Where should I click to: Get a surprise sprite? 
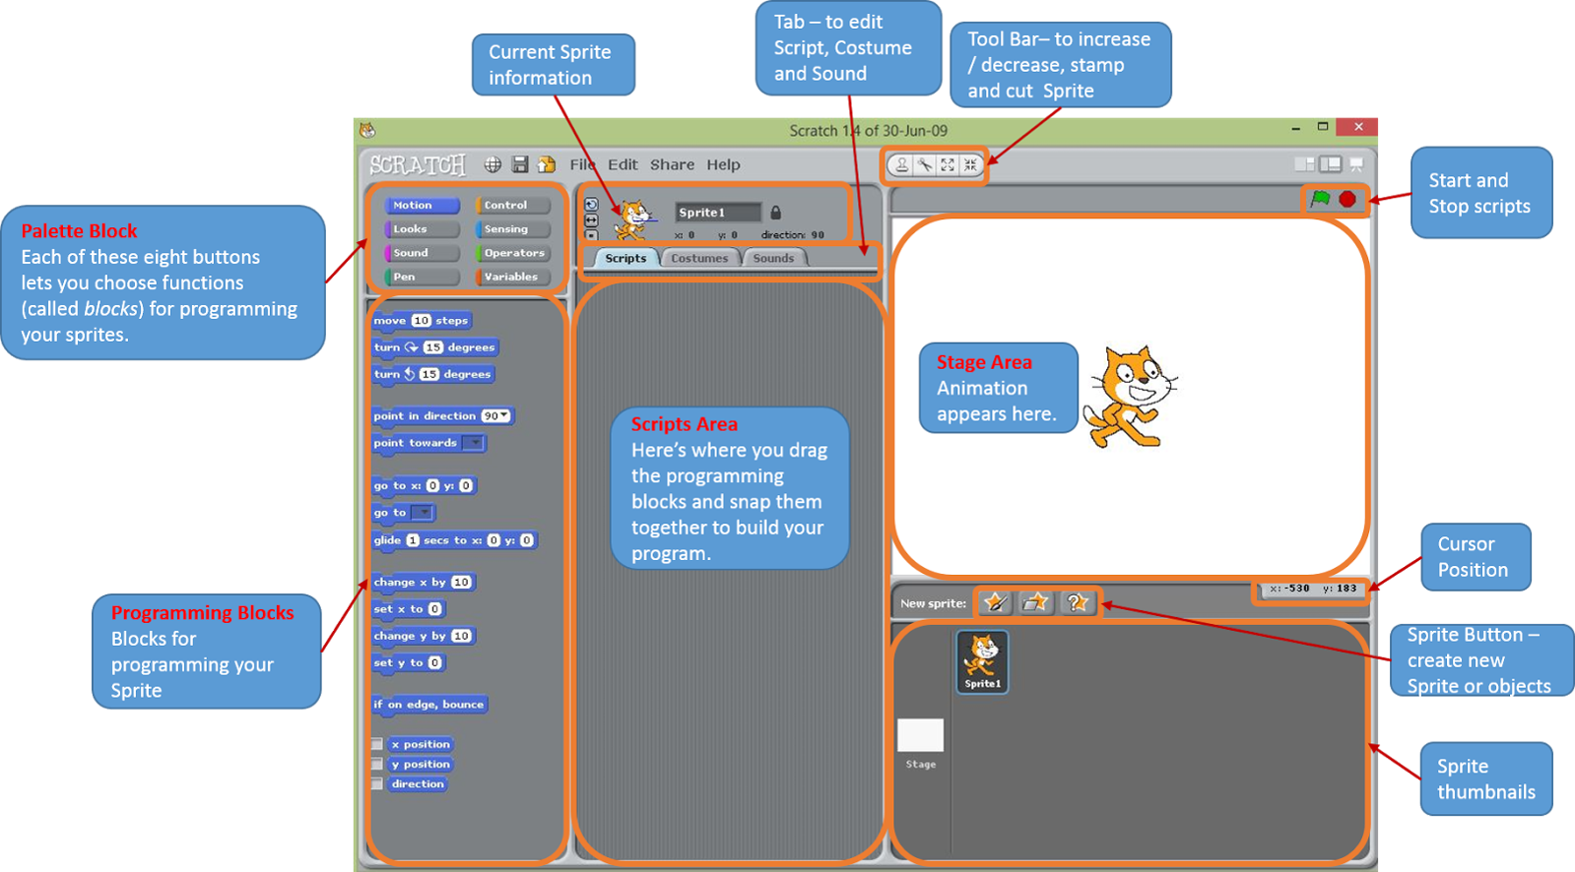coord(1077,602)
